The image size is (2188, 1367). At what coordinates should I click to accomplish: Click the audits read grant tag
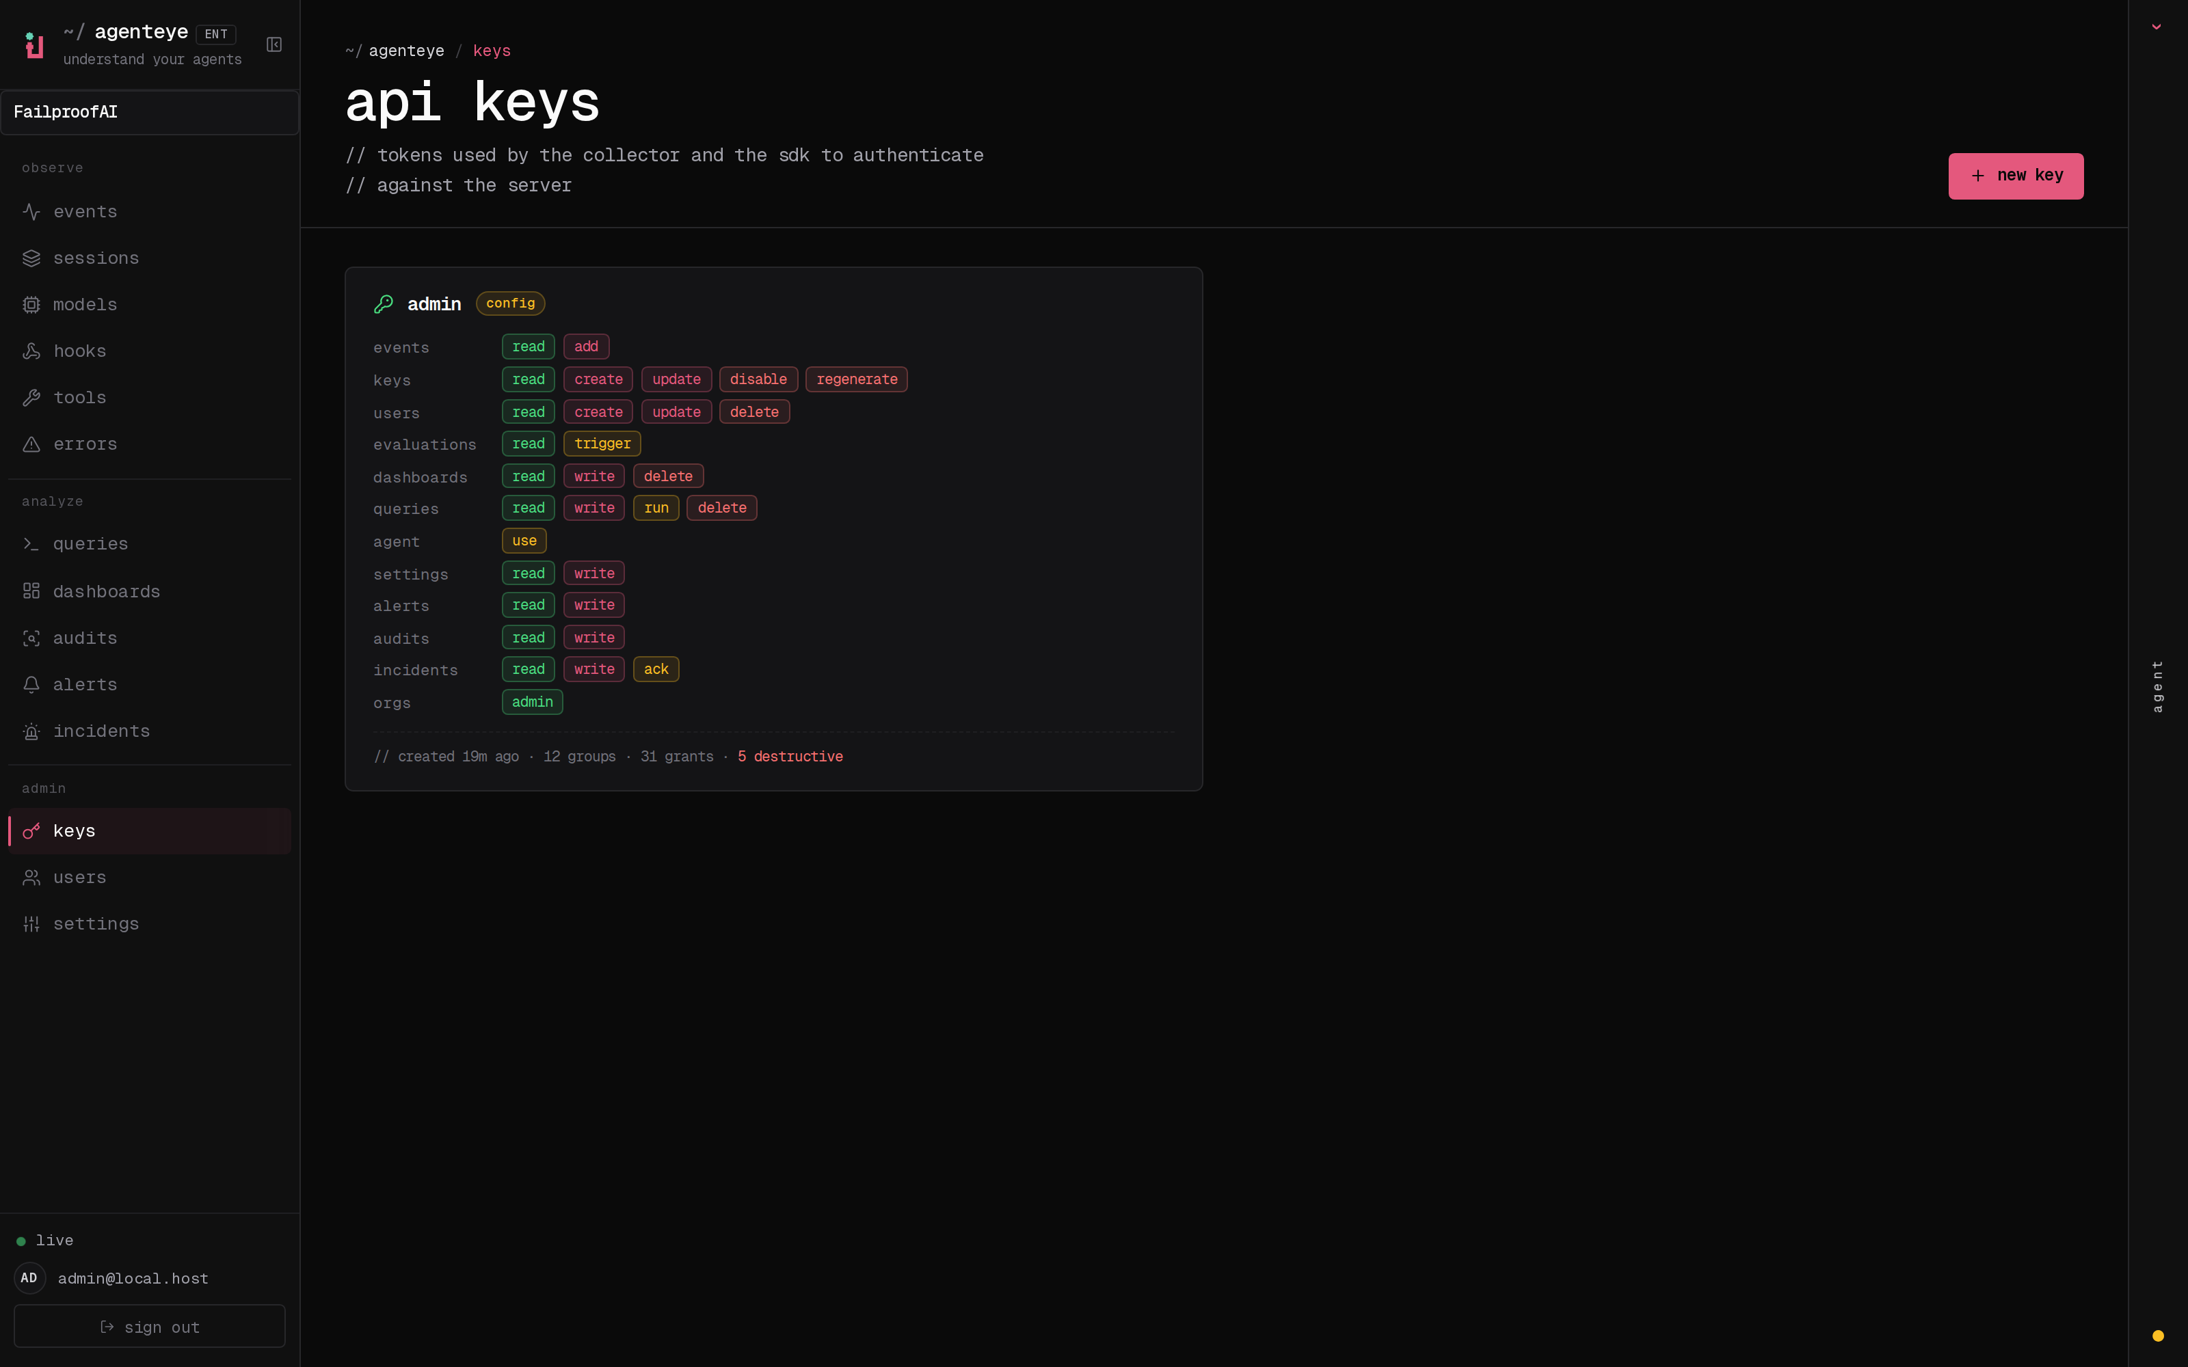point(529,638)
